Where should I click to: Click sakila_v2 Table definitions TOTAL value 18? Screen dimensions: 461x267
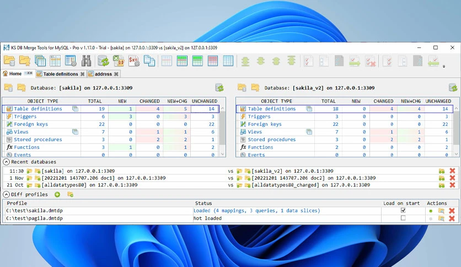335,109
